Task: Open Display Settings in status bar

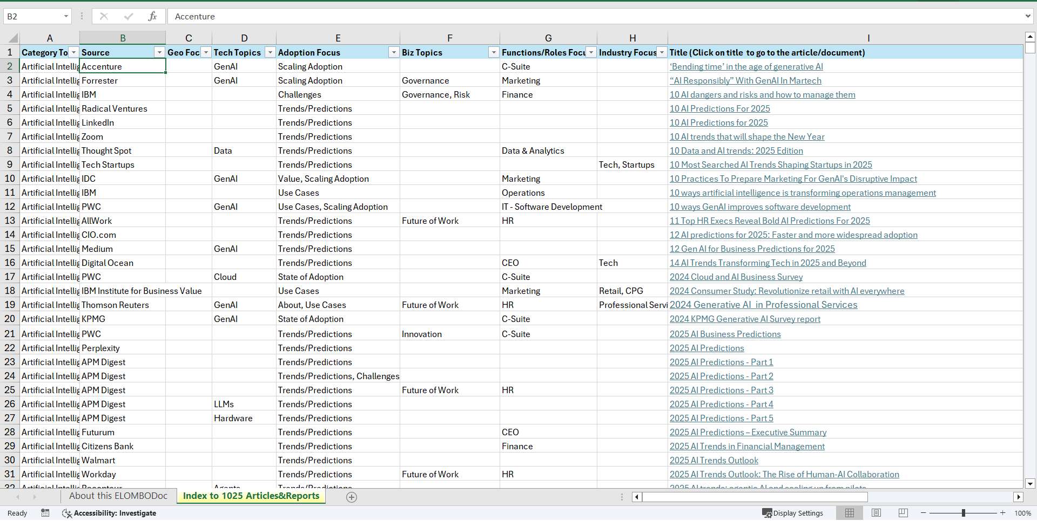Action: [792, 513]
